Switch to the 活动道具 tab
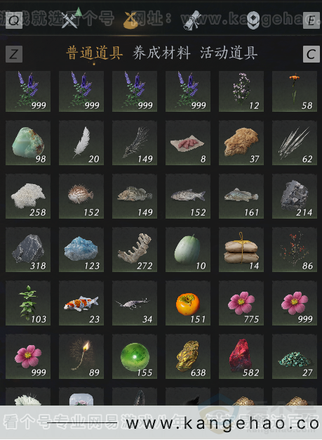 [x=229, y=53]
